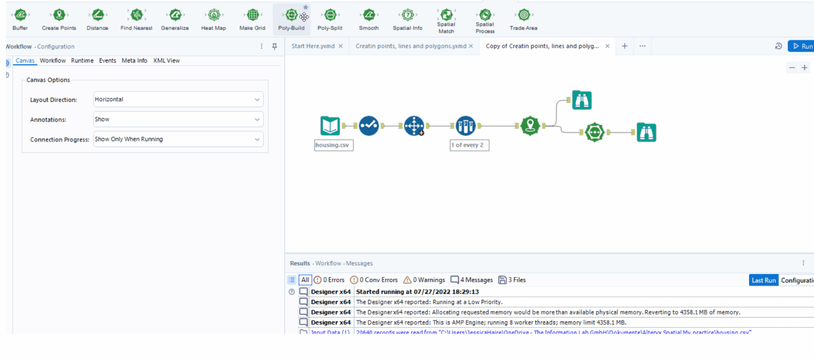814x358 pixels.
Task: Switch to the Workflow configuration tab
Action: (53, 61)
